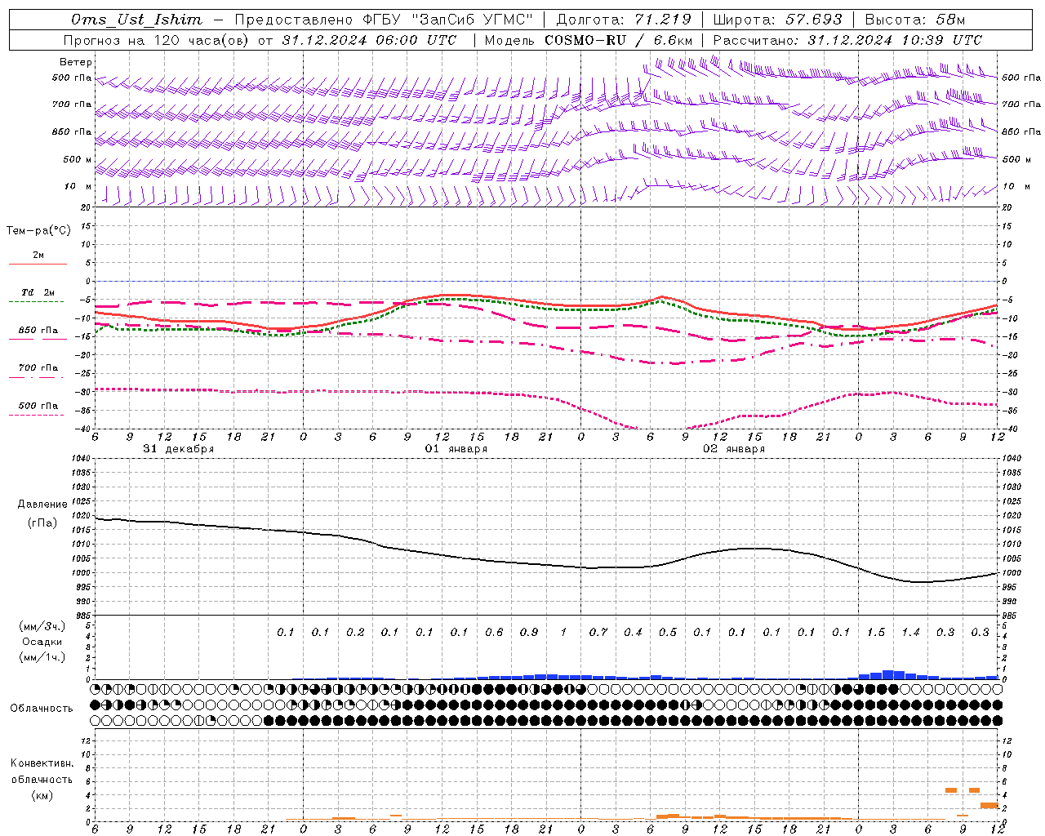This screenshot has width=1045, height=836.
Task: Click the "(мм/3ч.)" precipitation unit label
Action: [x=42, y=626]
